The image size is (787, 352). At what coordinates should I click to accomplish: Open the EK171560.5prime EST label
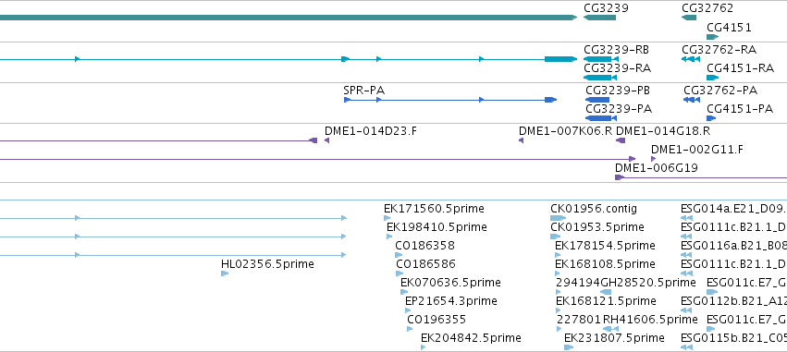point(434,208)
